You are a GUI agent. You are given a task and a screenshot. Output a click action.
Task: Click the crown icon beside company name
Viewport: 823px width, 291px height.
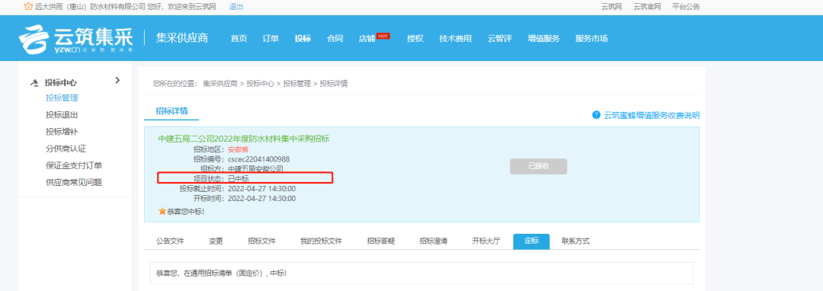[x=28, y=7]
